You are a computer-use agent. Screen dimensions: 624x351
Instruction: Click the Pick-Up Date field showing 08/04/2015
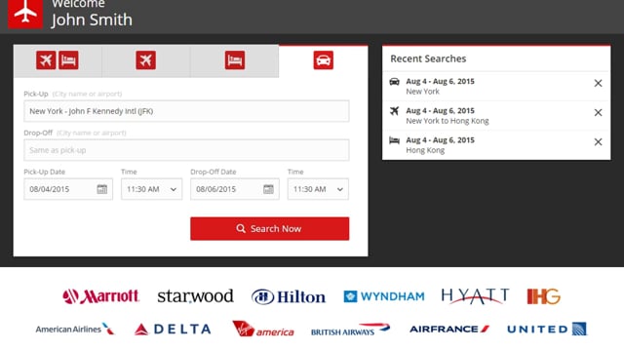68,189
